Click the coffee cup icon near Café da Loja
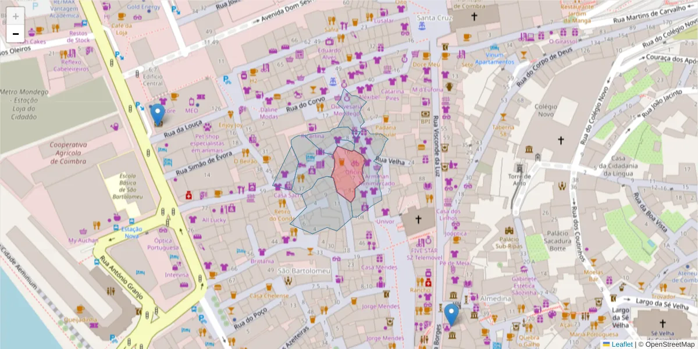The width and height of the screenshot is (698, 349). tap(121, 17)
